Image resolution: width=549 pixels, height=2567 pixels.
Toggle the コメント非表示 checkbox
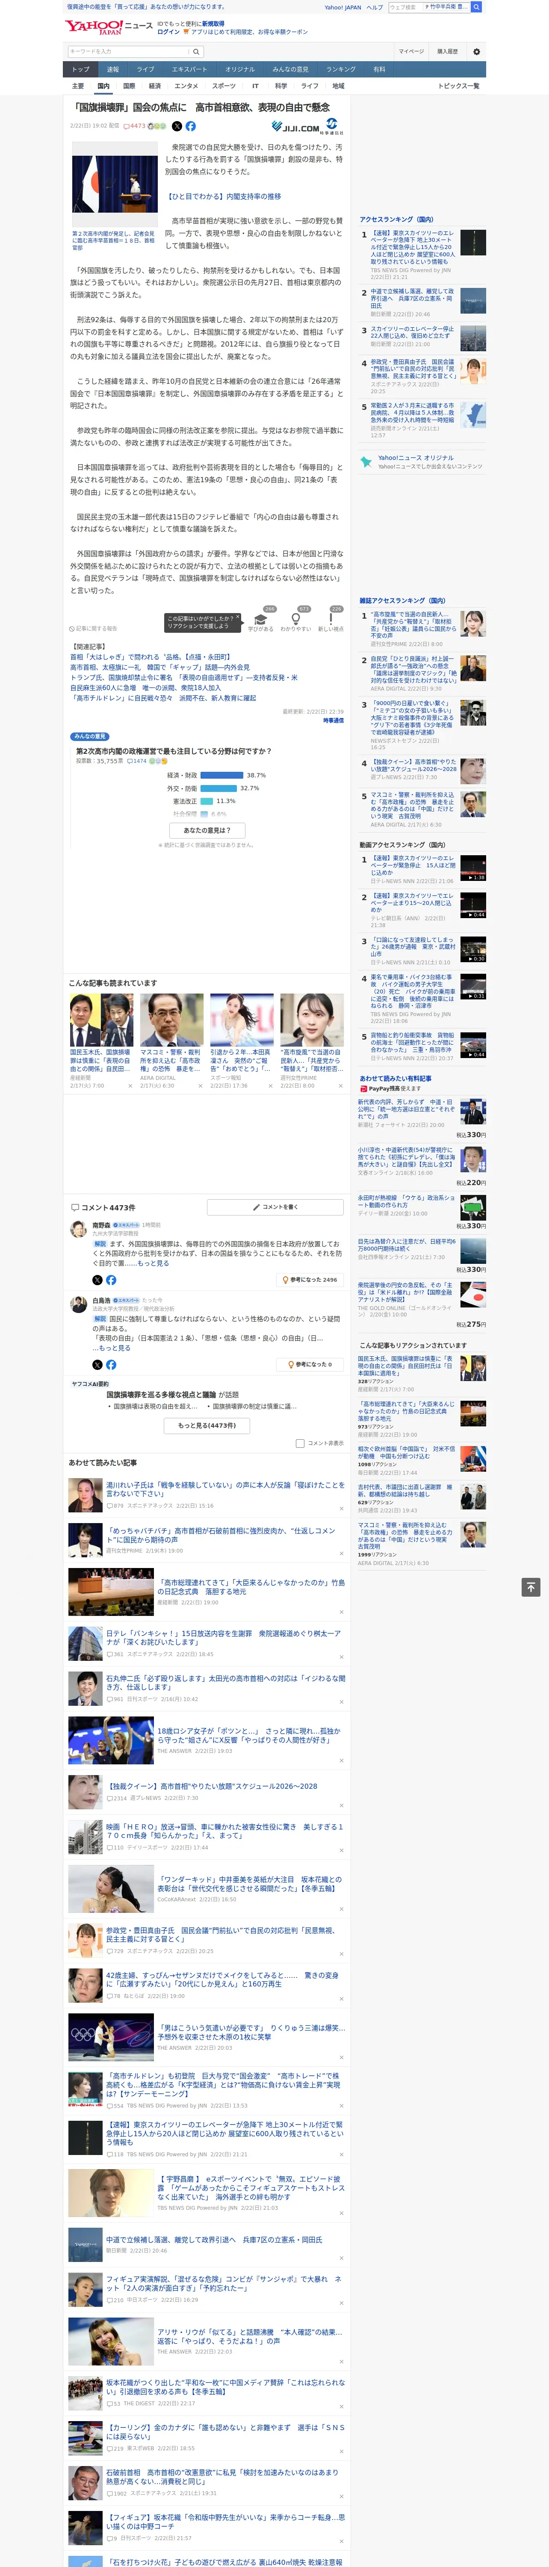coord(300,1443)
